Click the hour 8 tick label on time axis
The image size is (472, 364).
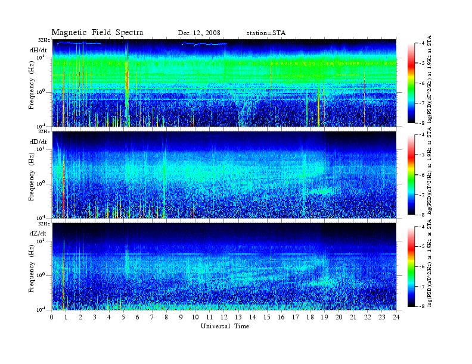[166, 317]
